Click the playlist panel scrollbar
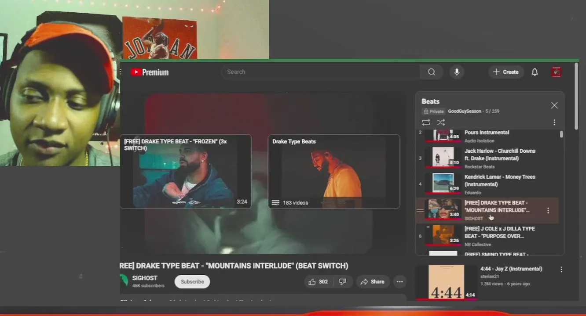The image size is (586, 316). [561, 134]
